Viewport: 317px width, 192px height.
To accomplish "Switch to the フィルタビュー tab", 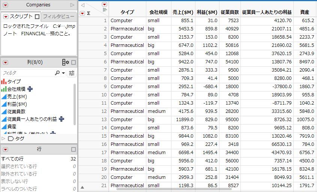I will pyautogui.click(x=59, y=16).
